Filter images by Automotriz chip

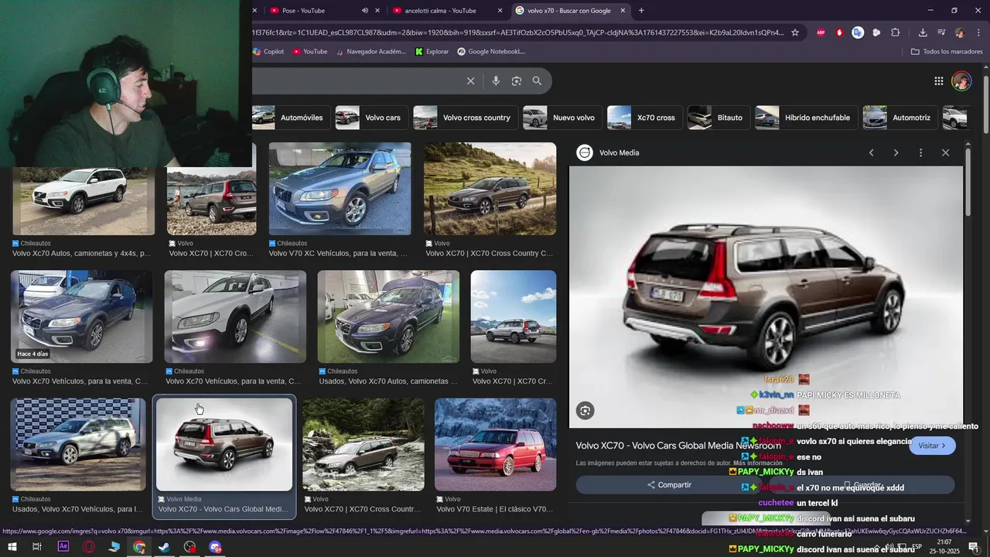pyautogui.click(x=900, y=118)
